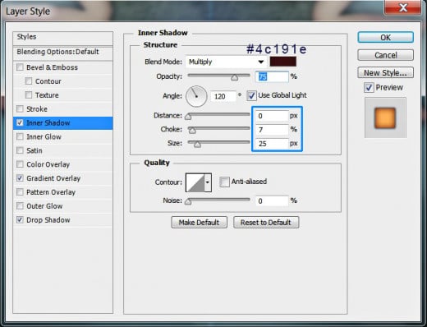
Task: Uncheck the Drop Shadow checkbox
Action: (20, 219)
